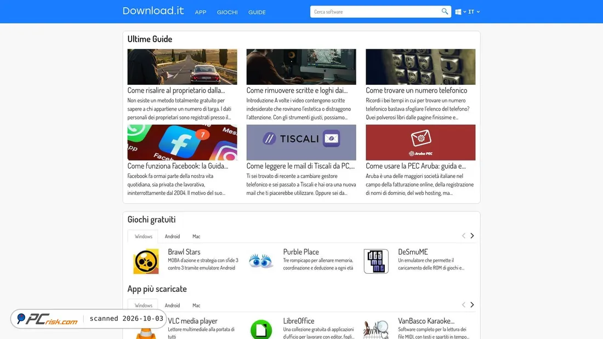603x339 pixels.
Task: Open the Purble Place title link
Action: [301, 252]
